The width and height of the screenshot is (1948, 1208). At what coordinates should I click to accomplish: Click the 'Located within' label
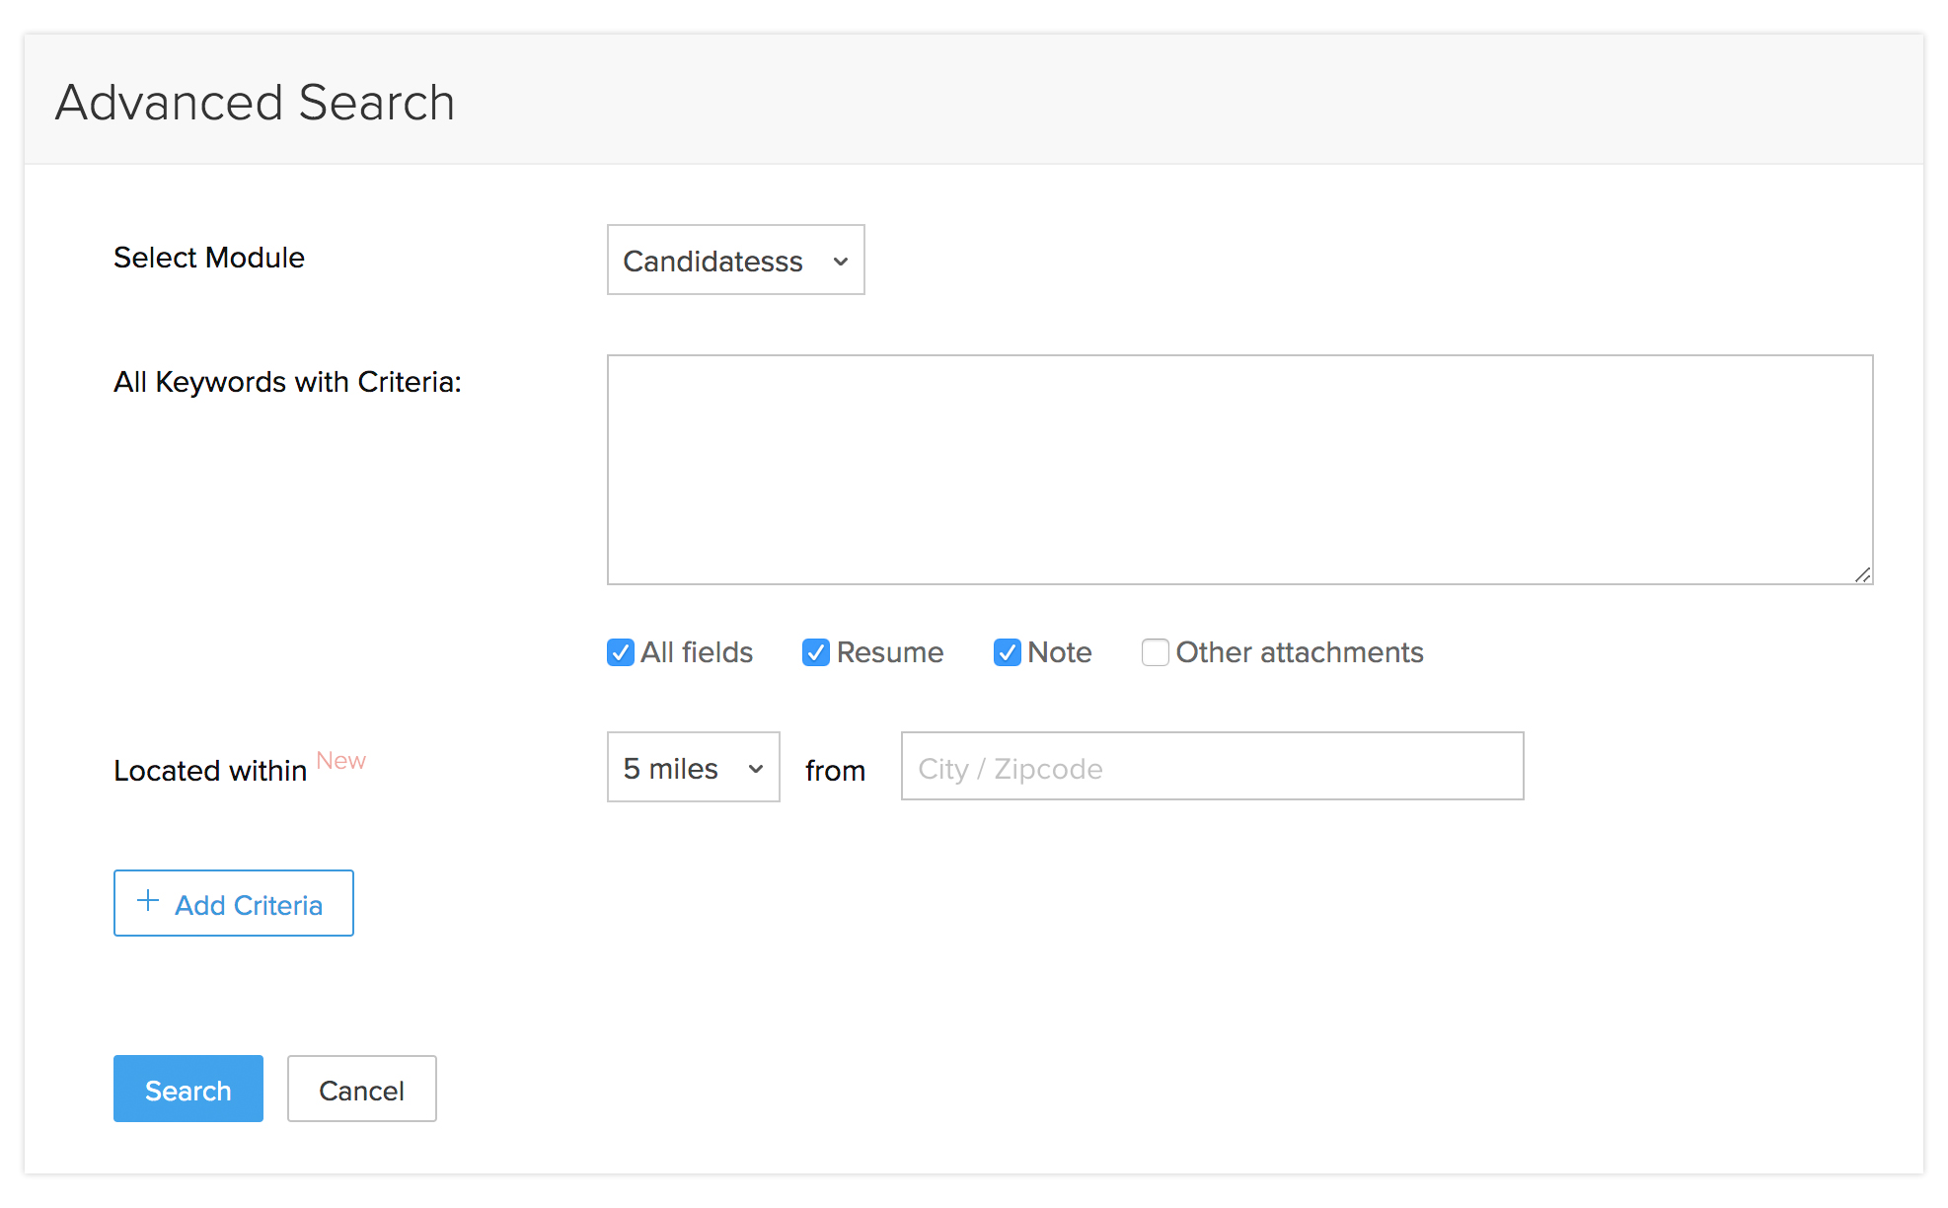(x=210, y=771)
